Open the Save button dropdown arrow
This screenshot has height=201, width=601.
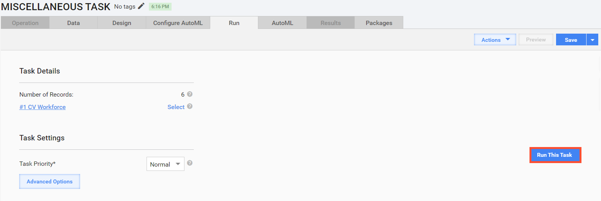(x=592, y=39)
